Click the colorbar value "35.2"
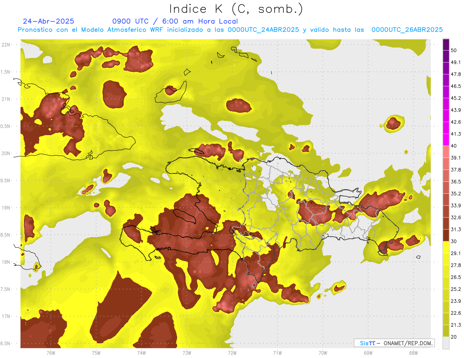Image resolution: width=464 pixels, height=358 pixels. pyautogui.click(x=456, y=193)
